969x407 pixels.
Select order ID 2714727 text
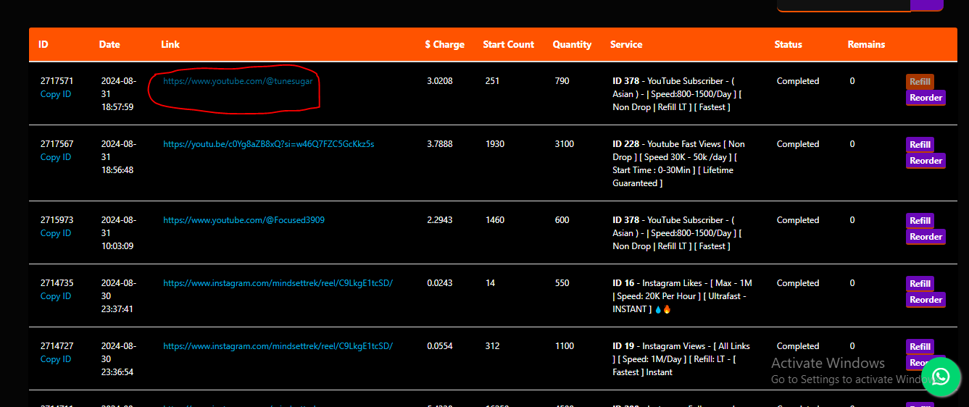(x=57, y=346)
